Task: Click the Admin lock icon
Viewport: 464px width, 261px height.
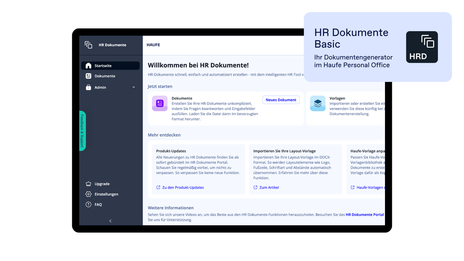Action: pyautogui.click(x=88, y=87)
